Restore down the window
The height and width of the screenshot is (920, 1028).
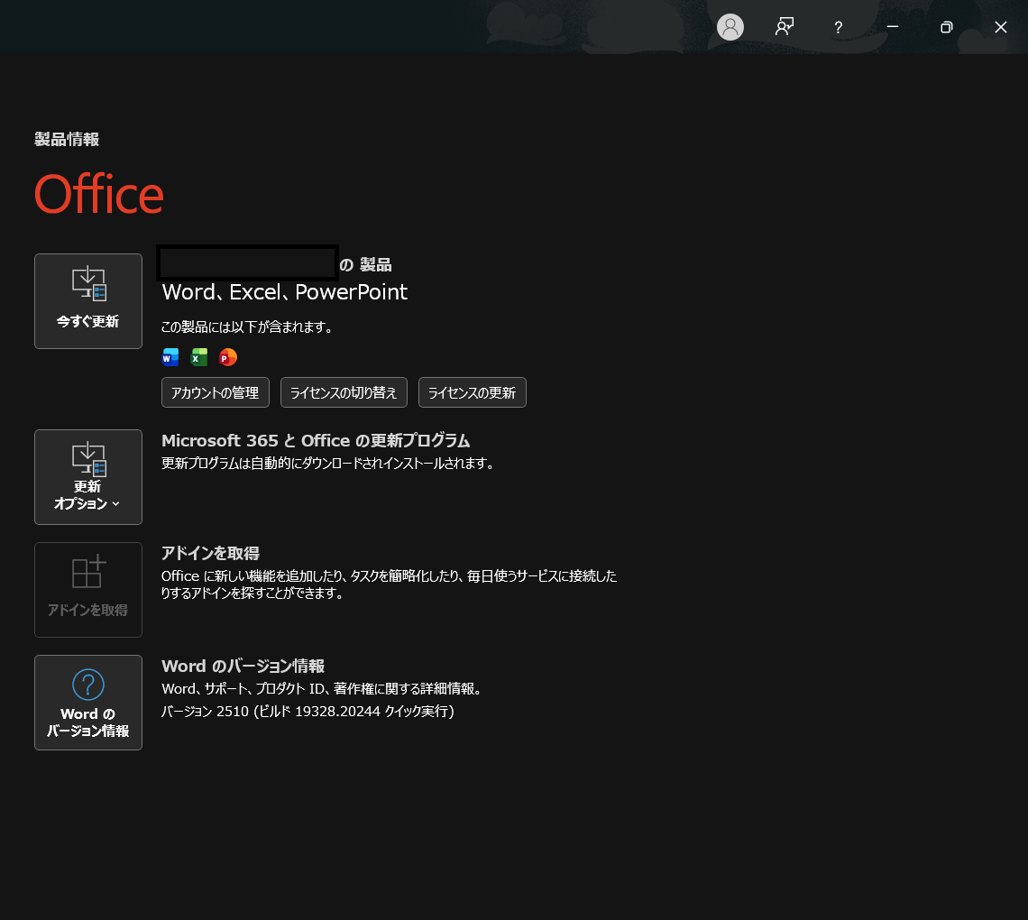[946, 27]
